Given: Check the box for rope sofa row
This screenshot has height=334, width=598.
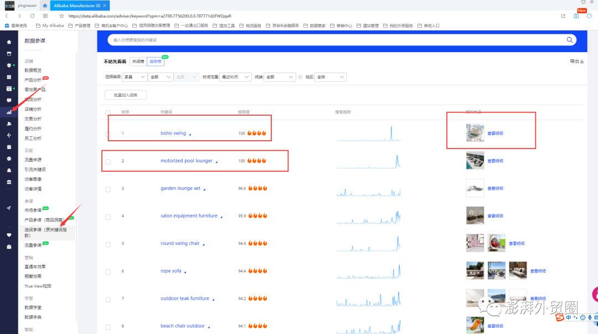Looking at the screenshot, I should pyautogui.click(x=109, y=272).
